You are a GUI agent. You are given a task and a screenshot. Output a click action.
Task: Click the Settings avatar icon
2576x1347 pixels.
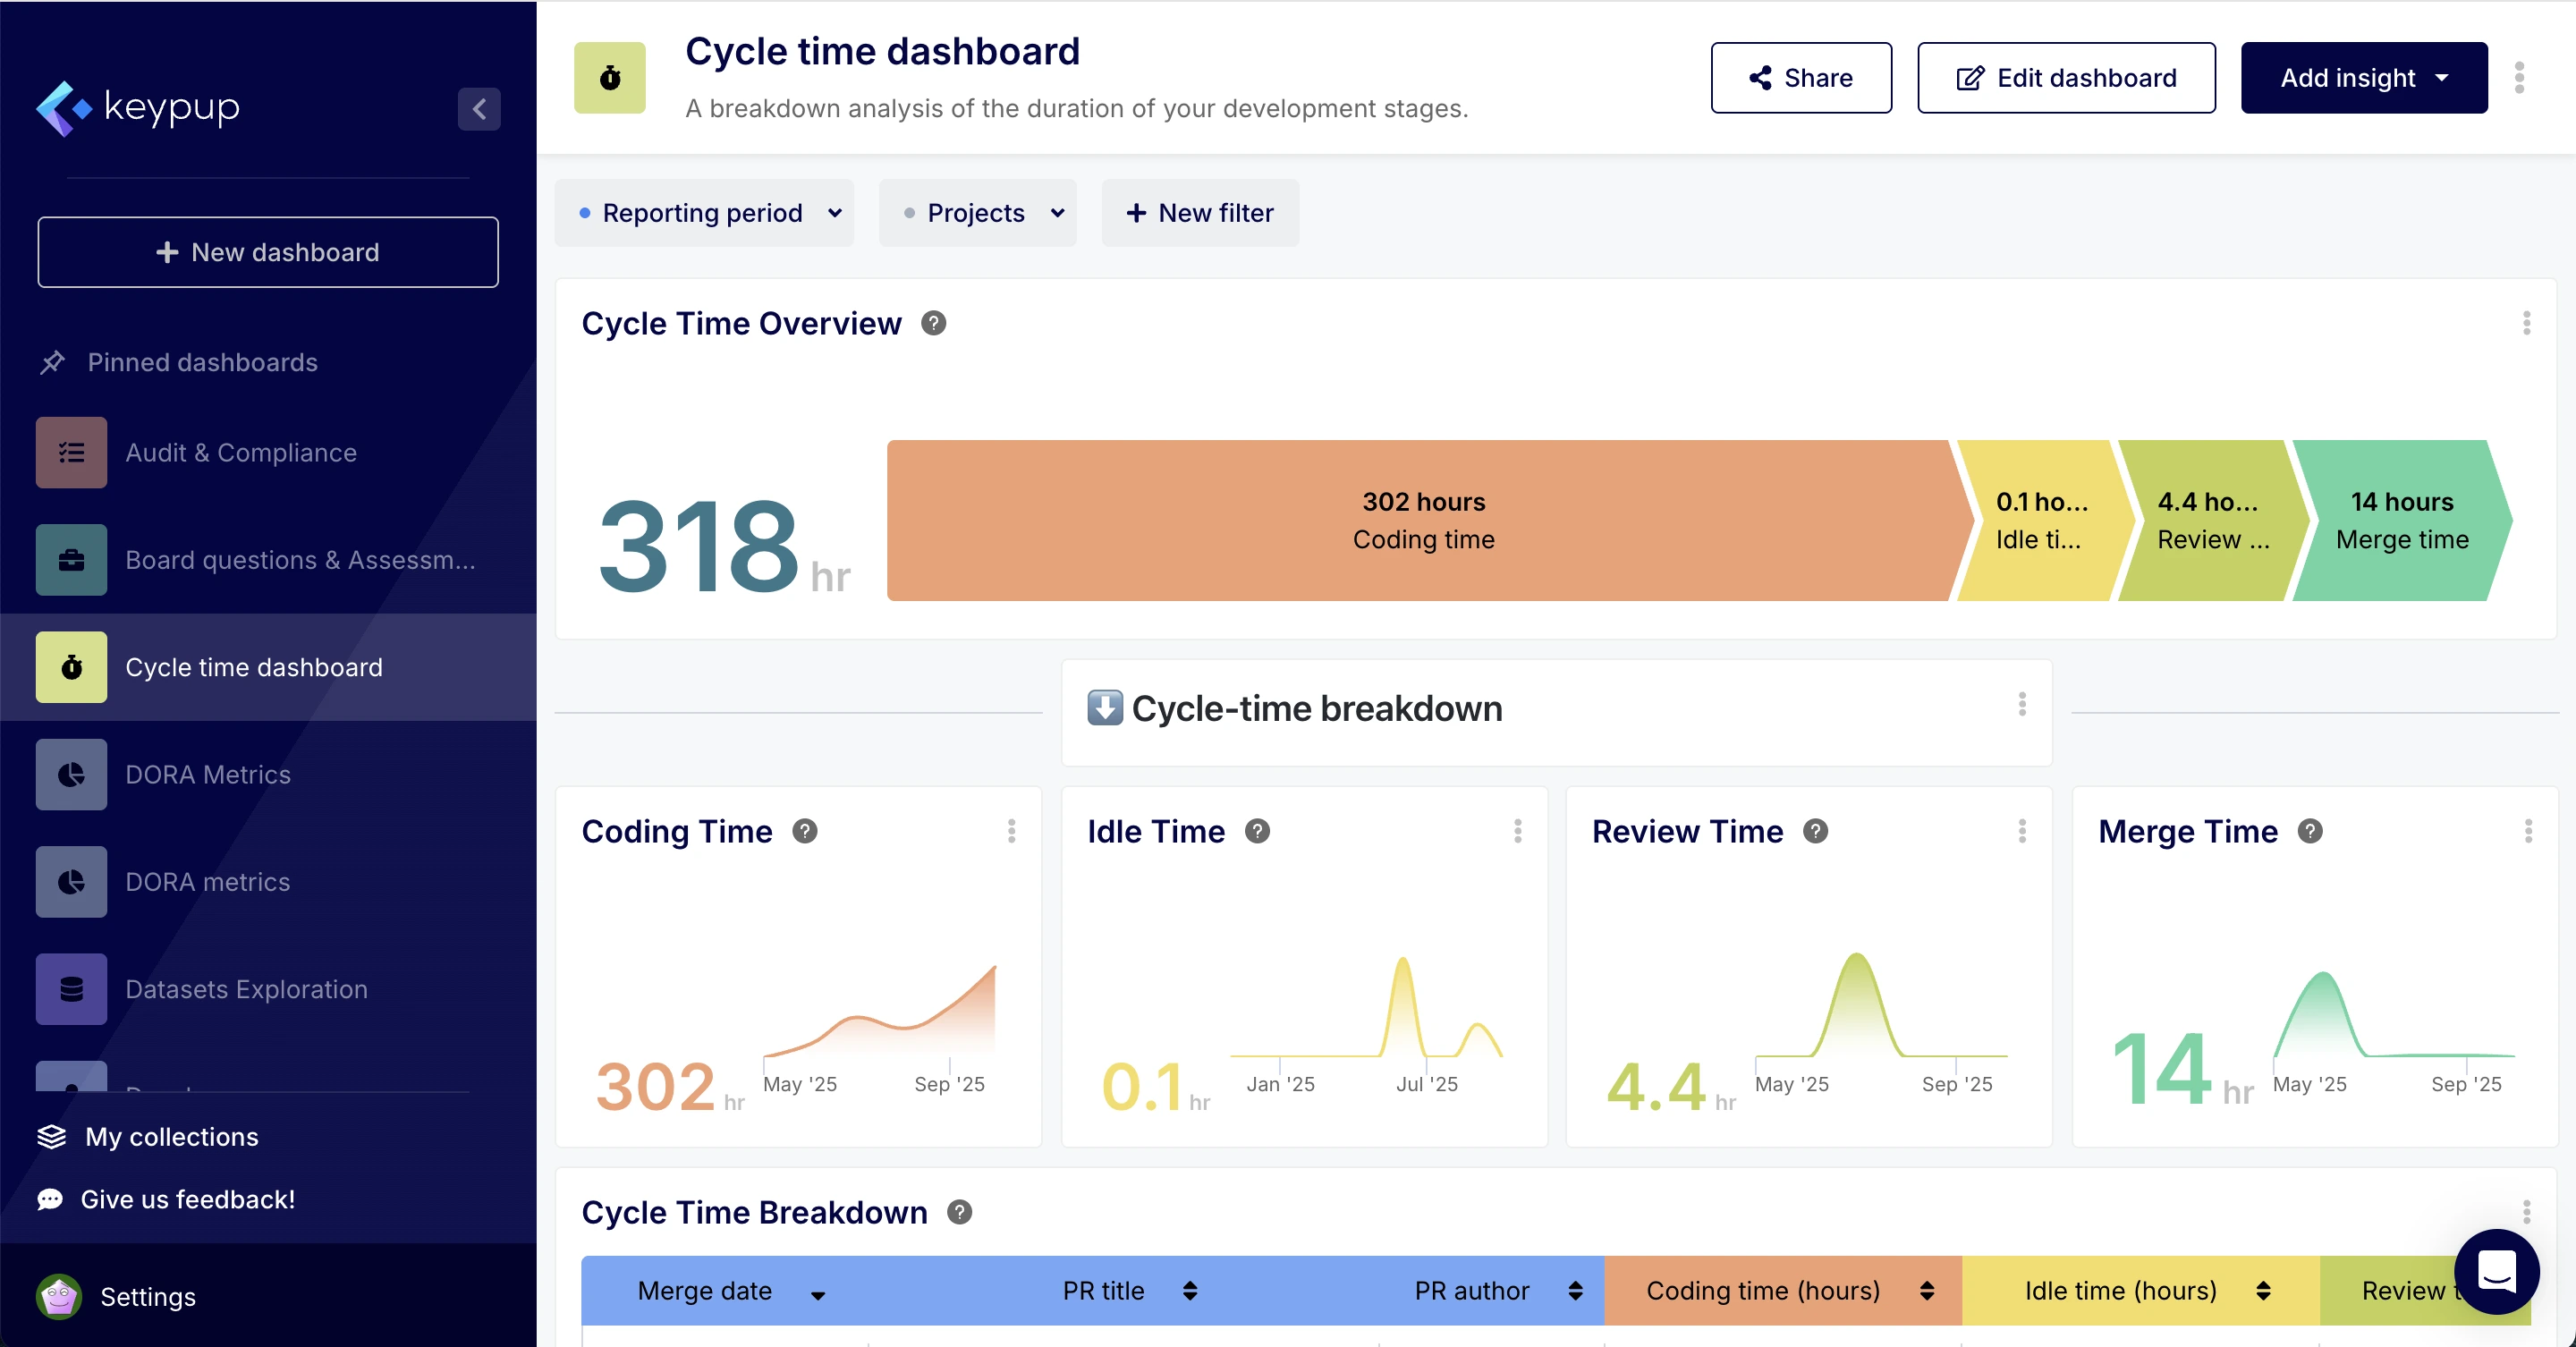click(58, 1296)
